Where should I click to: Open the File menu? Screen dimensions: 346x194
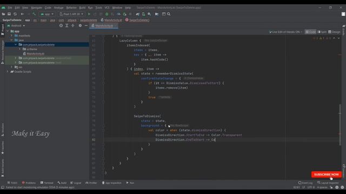(10, 8)
